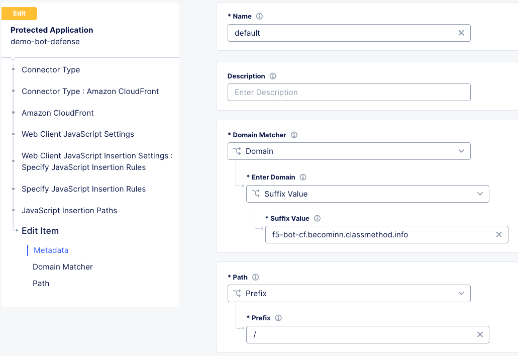Click the Description info icon
The height and width of the screenshot is (356, 518).
pos(272,76)
